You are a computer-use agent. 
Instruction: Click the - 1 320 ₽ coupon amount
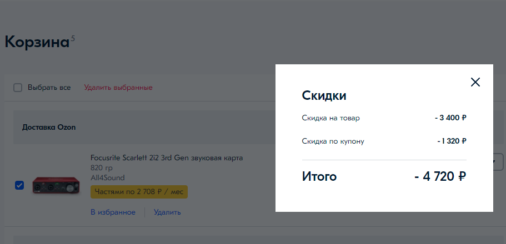click(452, 141)
